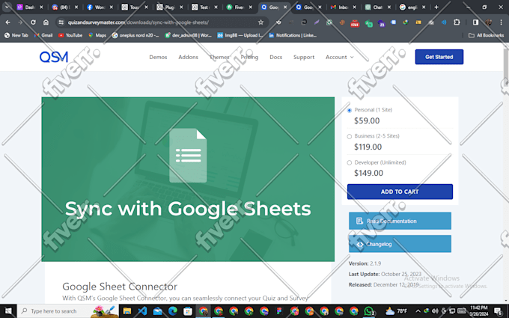The image size is (509, 318).
Task: Select the Business (2-5 Sites) license option
Action: pyautogui.click(x=350, y=136)
